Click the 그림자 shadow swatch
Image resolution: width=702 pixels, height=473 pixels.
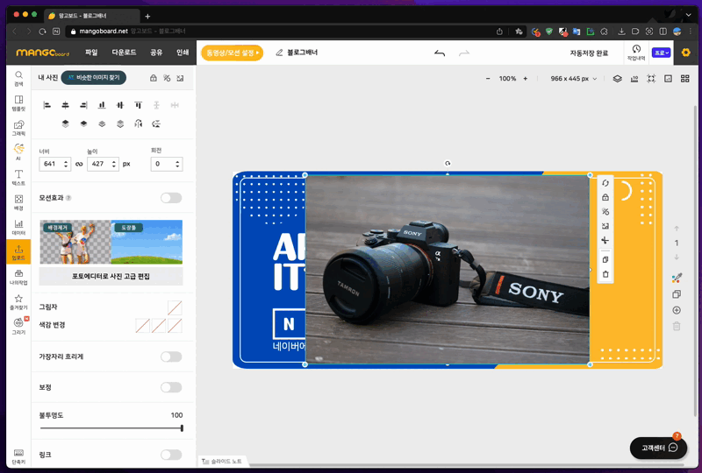click(175, 307)
